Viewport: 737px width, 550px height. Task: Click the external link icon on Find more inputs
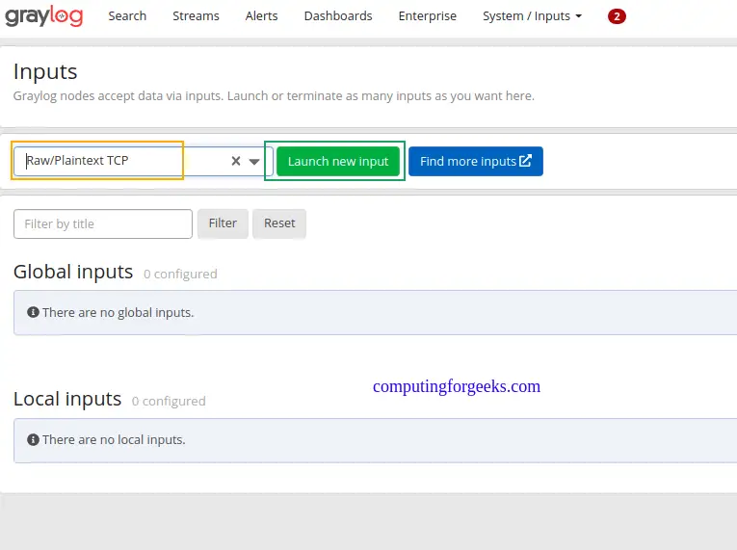[525, 161]
